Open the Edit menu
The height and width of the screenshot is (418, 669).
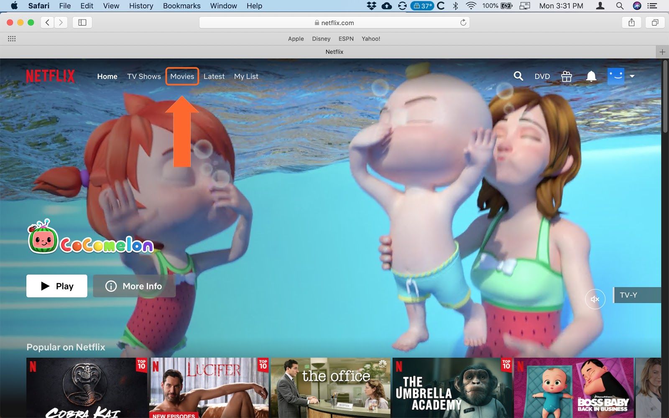(87, 6)
